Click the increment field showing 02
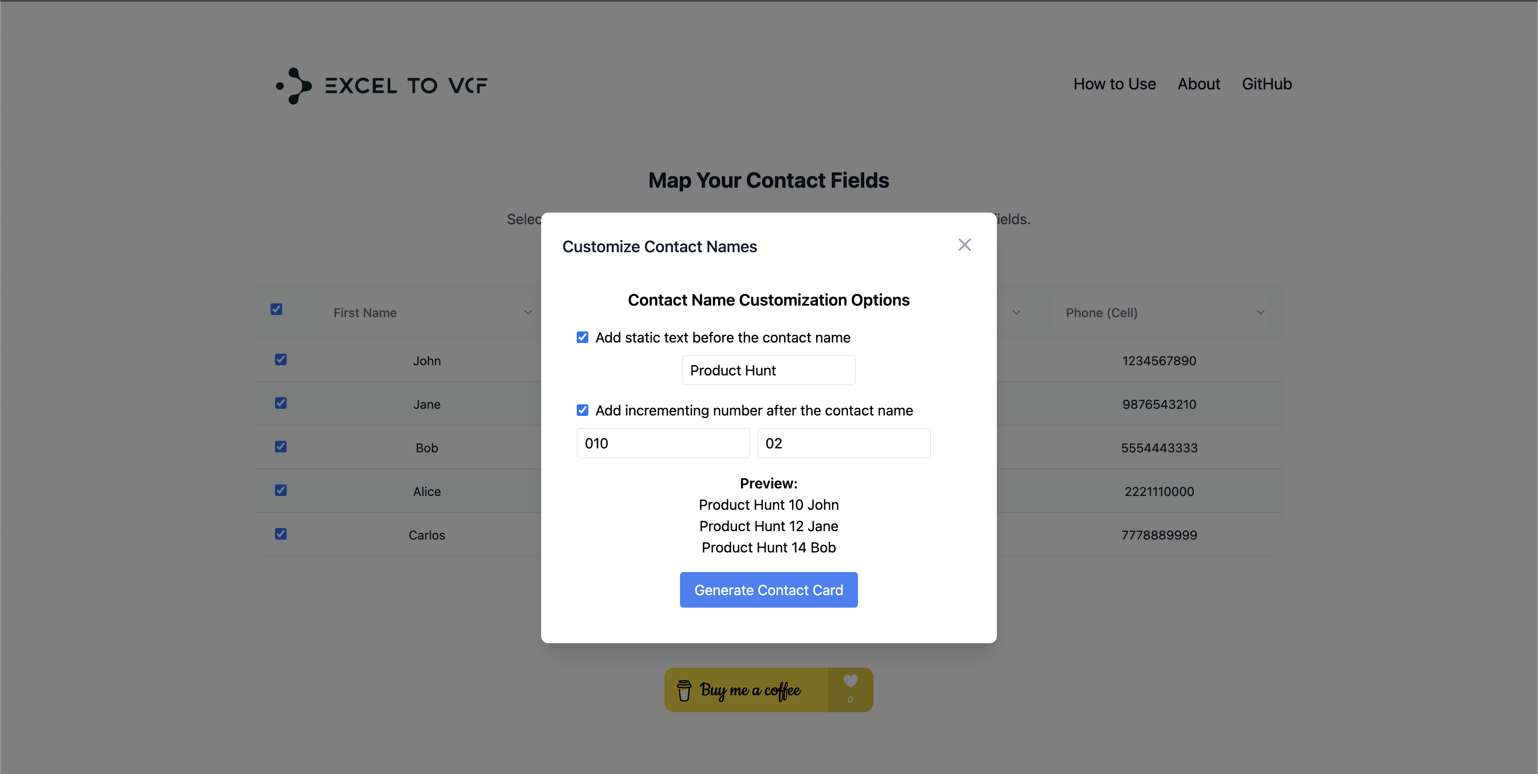 click(x=844, y=443)
